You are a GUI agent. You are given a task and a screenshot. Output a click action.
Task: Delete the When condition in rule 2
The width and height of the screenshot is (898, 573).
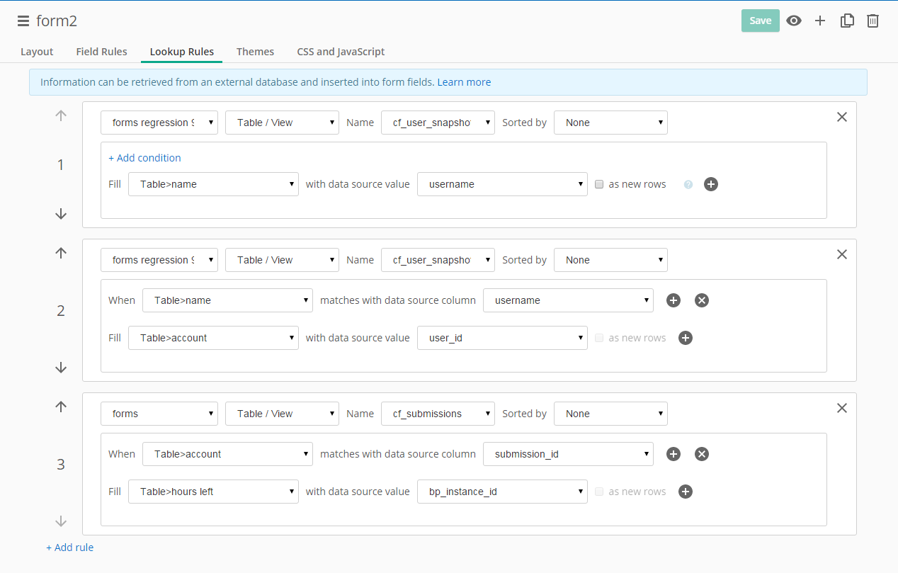(702, 300)
